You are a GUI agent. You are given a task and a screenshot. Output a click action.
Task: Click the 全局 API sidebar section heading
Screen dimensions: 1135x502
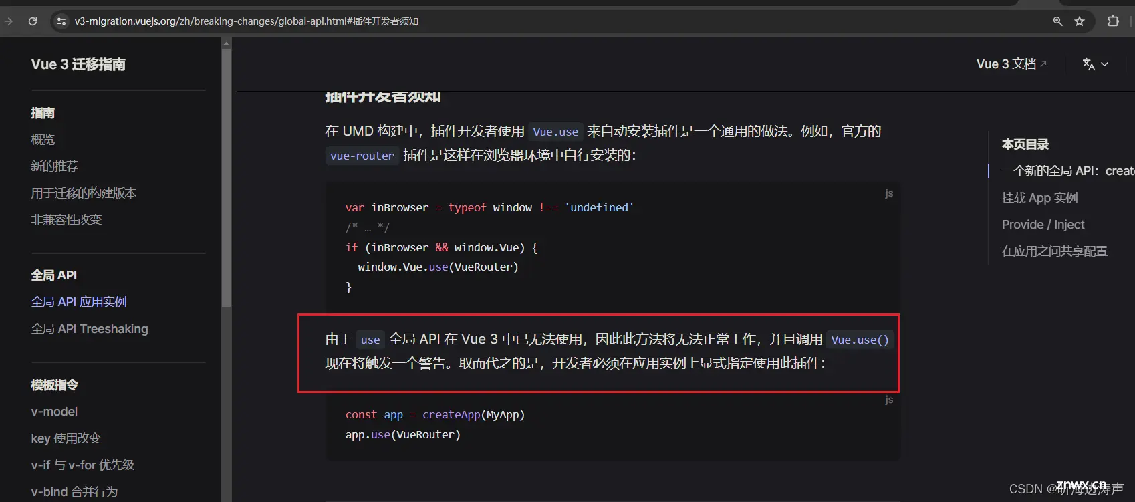53,275
